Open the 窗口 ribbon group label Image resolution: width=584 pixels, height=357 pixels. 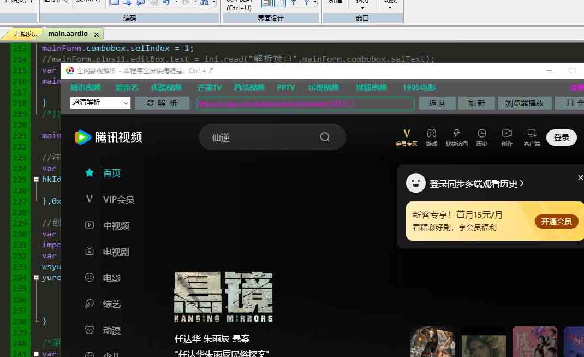(362, 18)
